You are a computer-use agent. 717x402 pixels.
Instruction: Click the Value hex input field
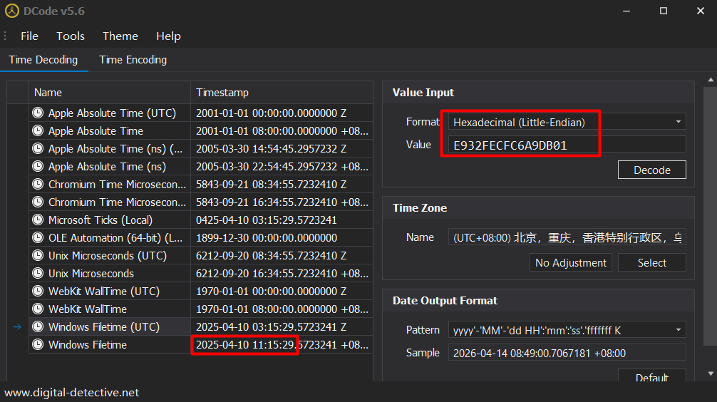(567, 145)
